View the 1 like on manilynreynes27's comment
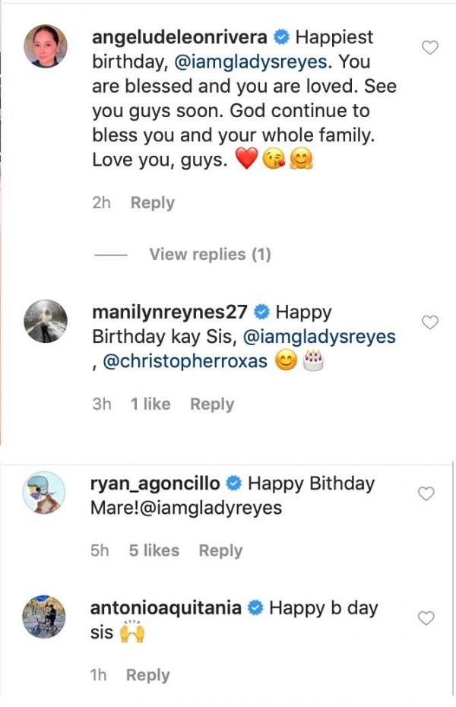The image size is (456, 707). [150, 404]
